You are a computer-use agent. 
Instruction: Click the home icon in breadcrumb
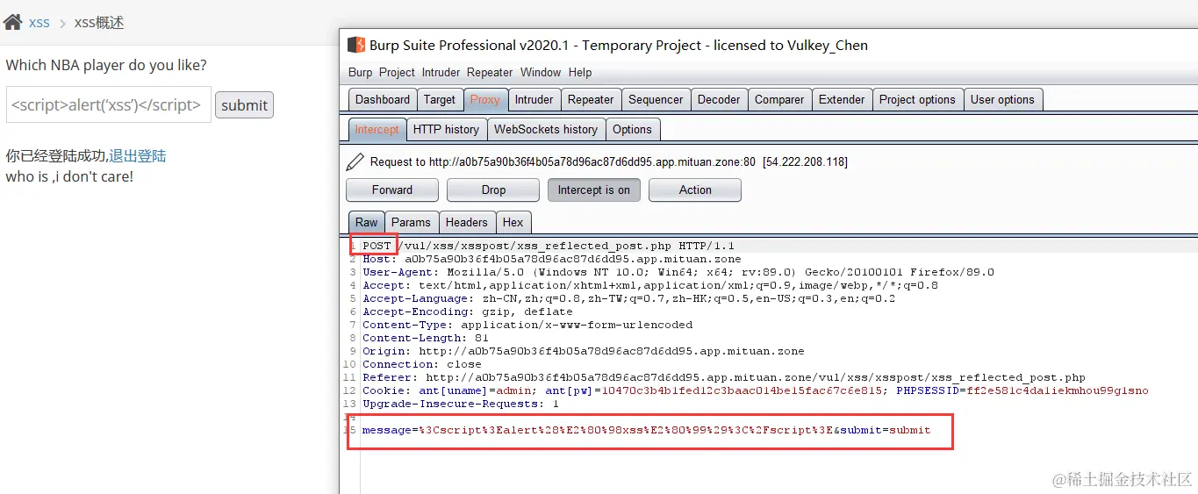[12, 22]
